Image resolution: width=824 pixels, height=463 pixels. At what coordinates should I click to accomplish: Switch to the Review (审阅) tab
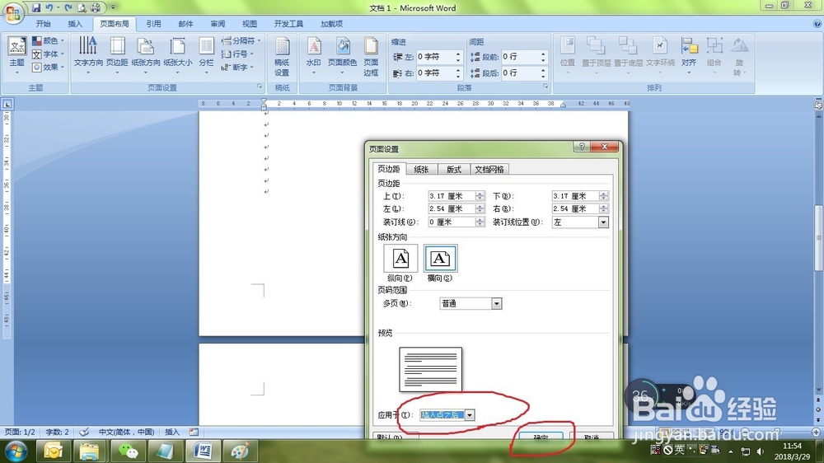click(218, 24)
